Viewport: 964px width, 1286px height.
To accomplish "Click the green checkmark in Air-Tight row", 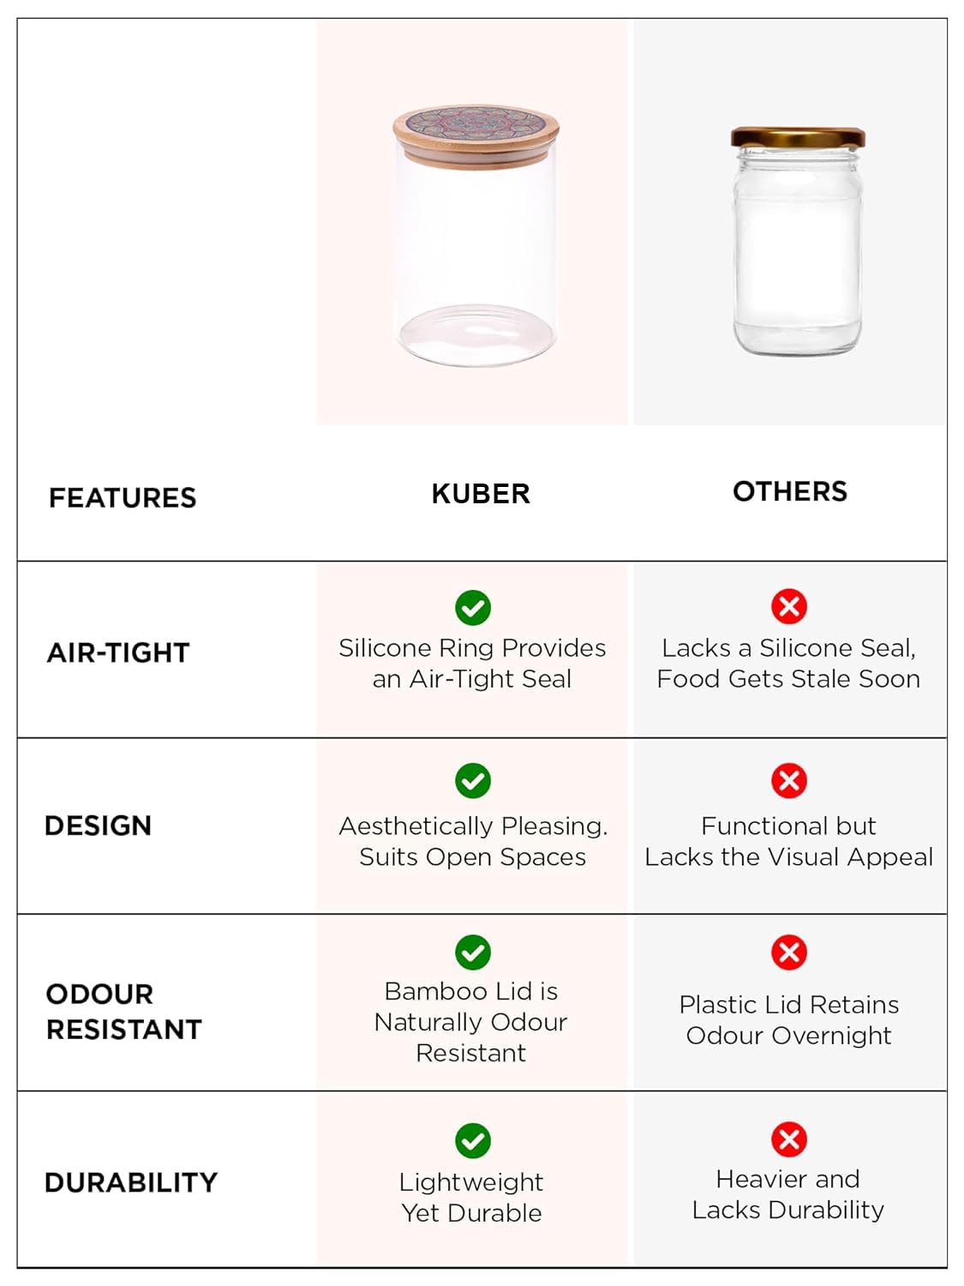I will point(473,608).
